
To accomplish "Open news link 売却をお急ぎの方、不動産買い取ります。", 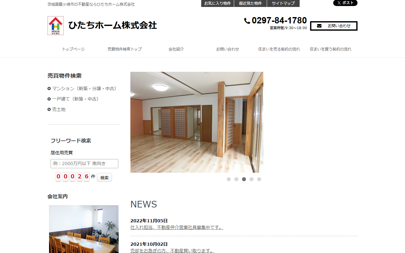I will [172, 251].
